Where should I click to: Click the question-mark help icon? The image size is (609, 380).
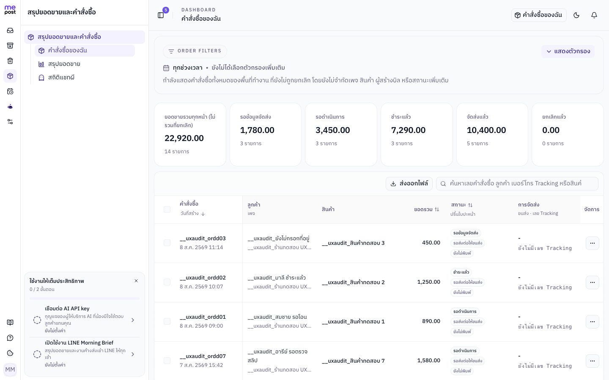pyautogui.click(x=10, y=338)
